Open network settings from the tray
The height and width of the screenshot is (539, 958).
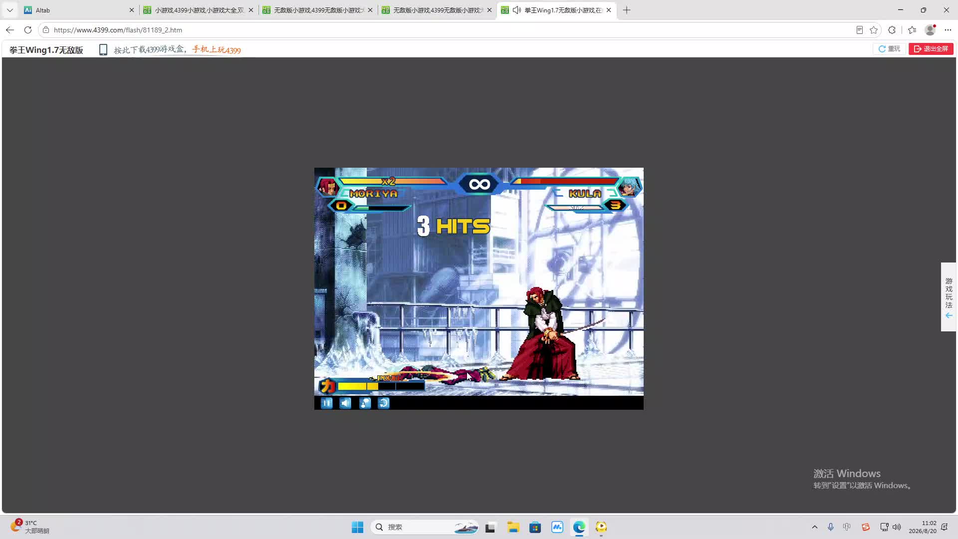[884, 527]
